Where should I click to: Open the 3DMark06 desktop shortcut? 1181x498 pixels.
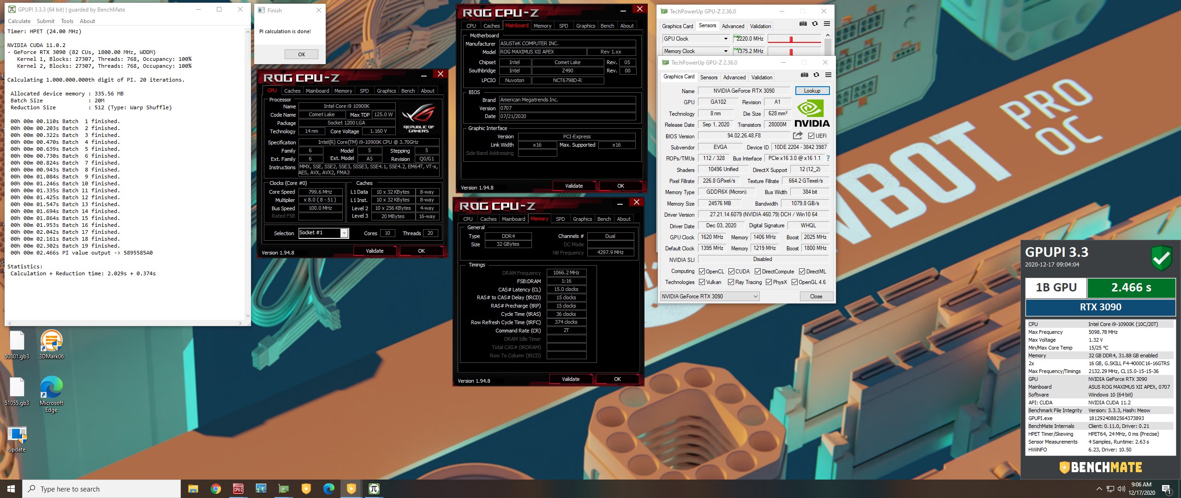pyautogui.click(x=51, y=344)
